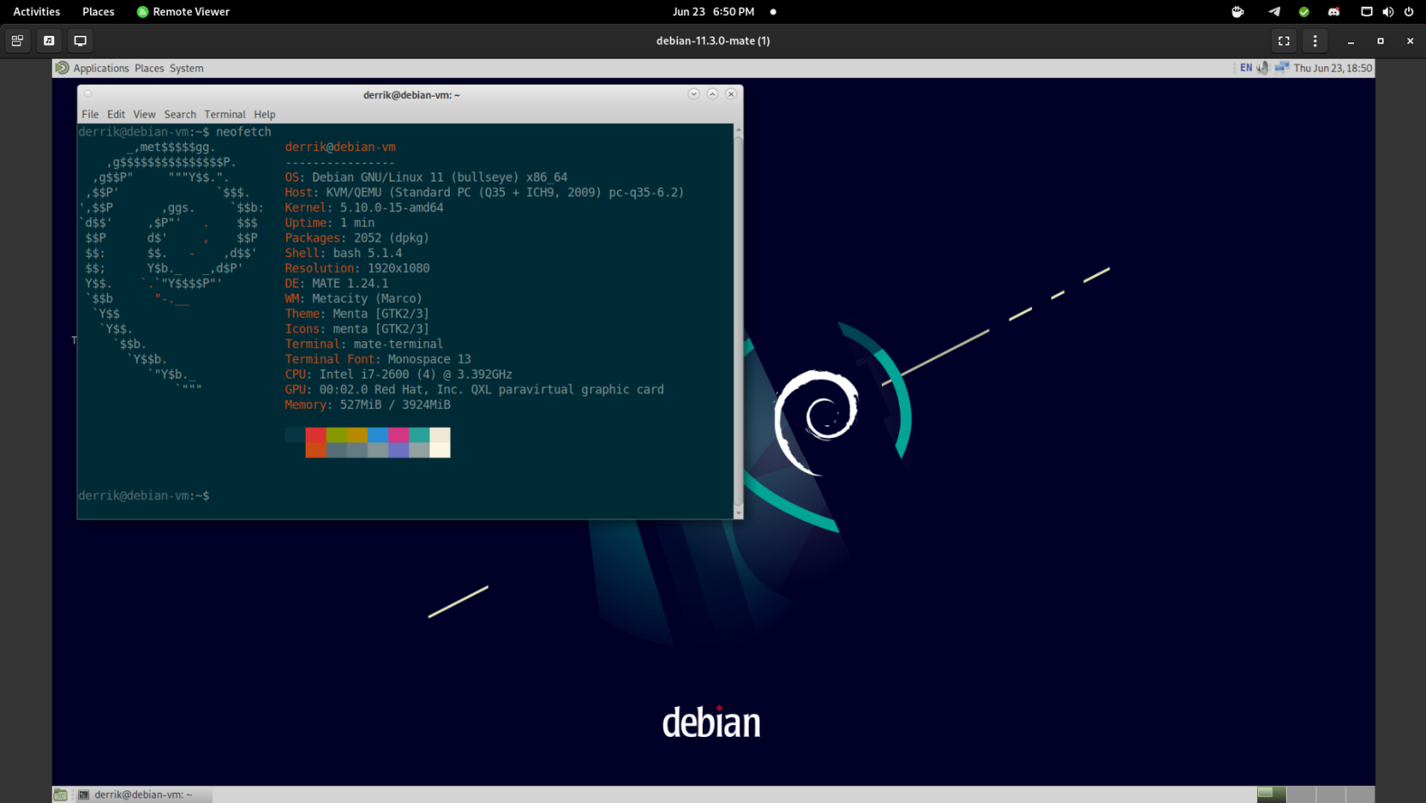Screen dimensions: 1426x803
Task: Enter fullscreen mode using the fullscreen icon
Action: 1283,40
